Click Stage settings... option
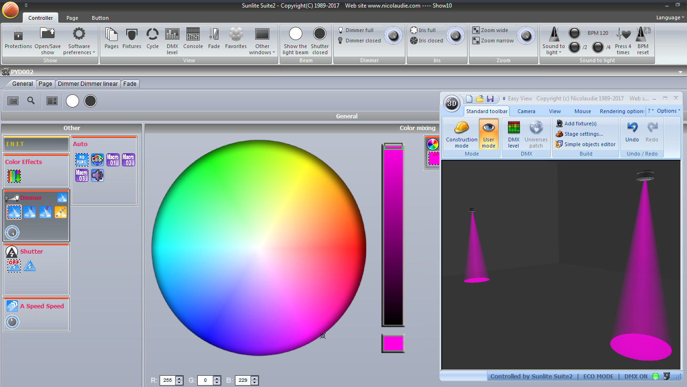The height and width of the screenshot is (387, 687). point(583,134)
